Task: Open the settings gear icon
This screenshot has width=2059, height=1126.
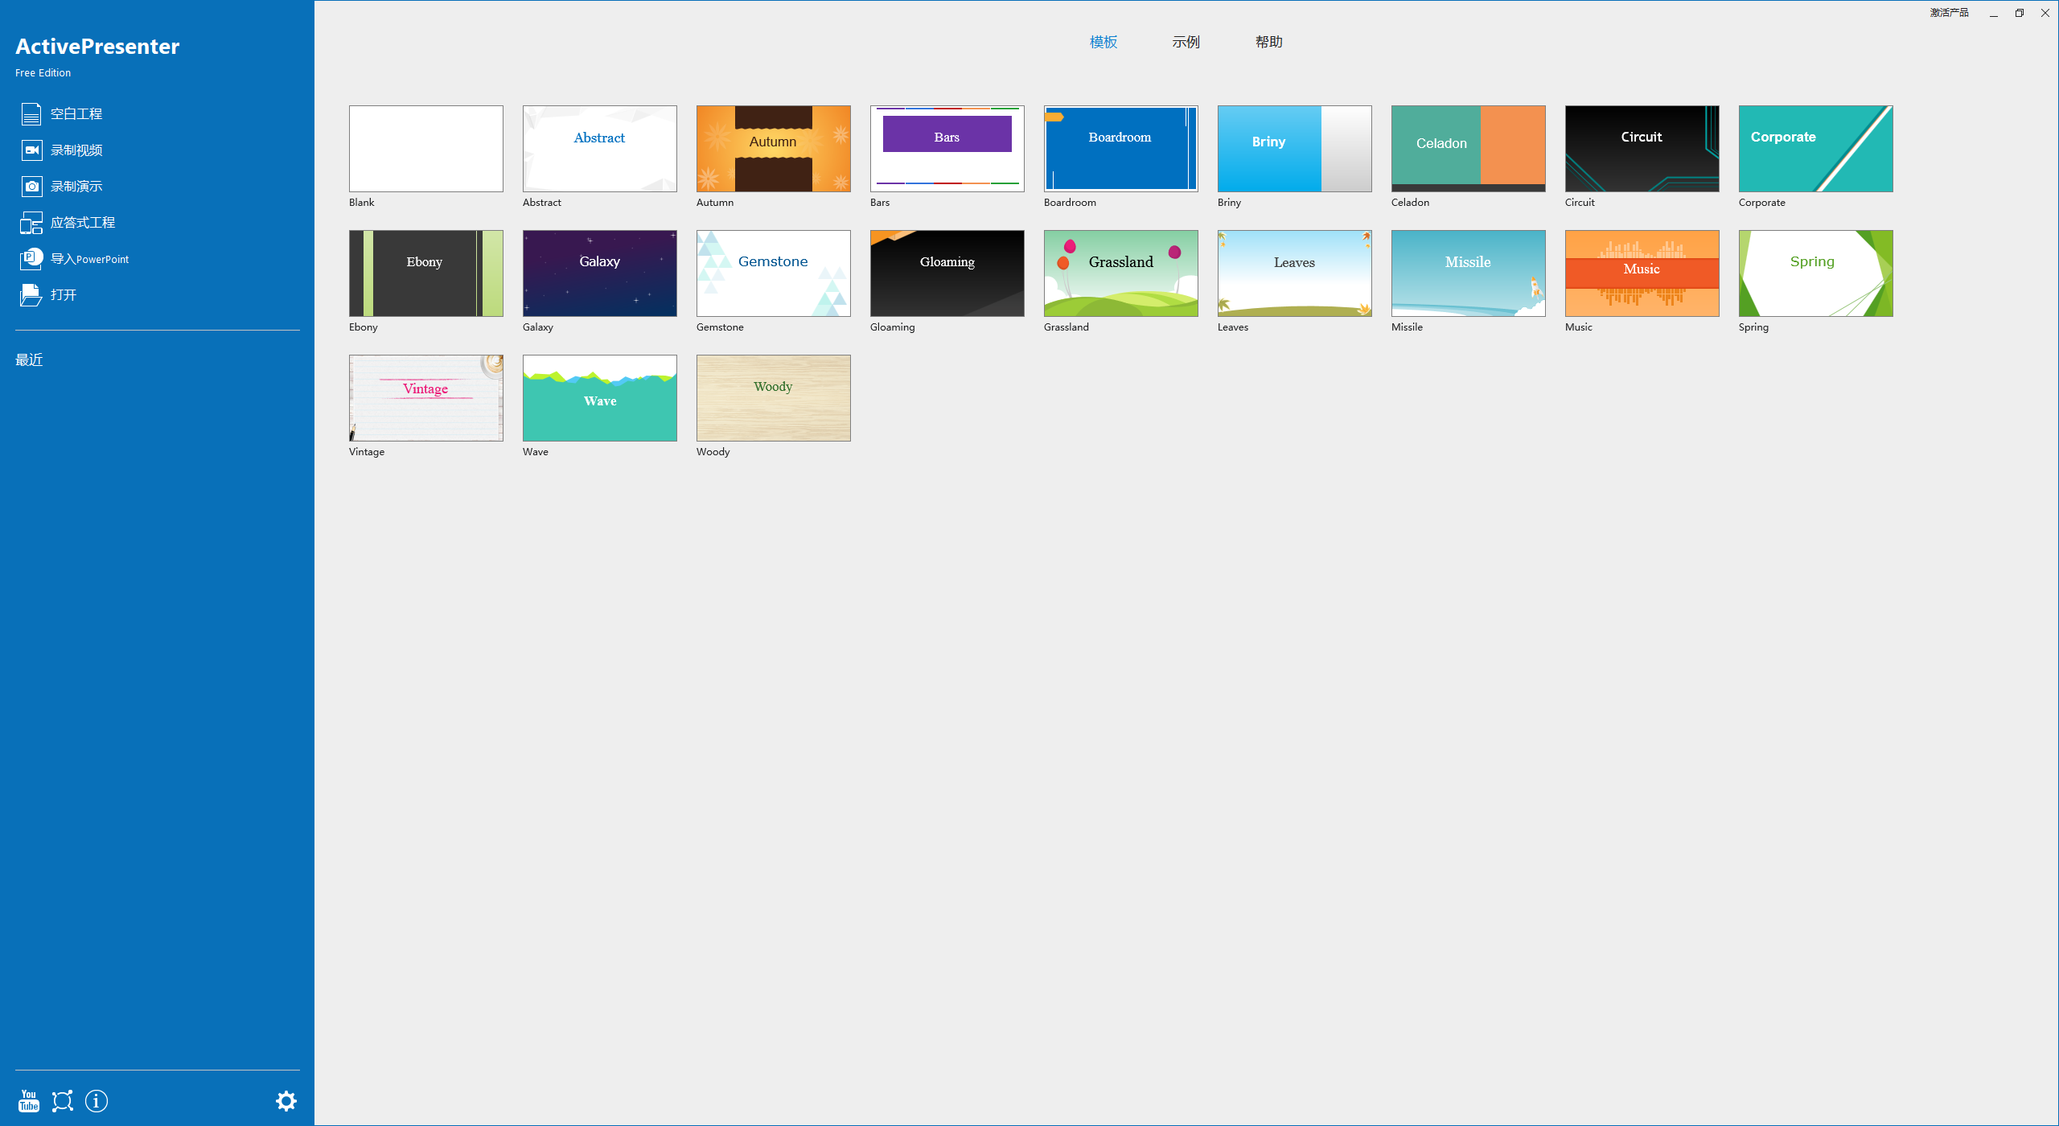Action: coord(286,1101)
